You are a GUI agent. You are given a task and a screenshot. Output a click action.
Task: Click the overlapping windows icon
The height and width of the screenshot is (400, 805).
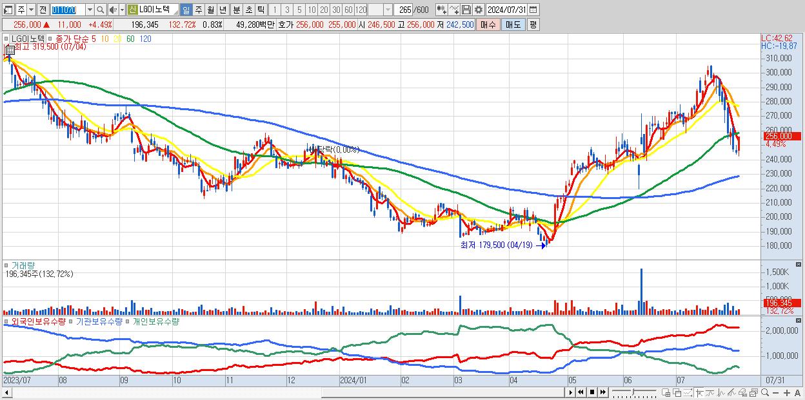click(677, 392)
